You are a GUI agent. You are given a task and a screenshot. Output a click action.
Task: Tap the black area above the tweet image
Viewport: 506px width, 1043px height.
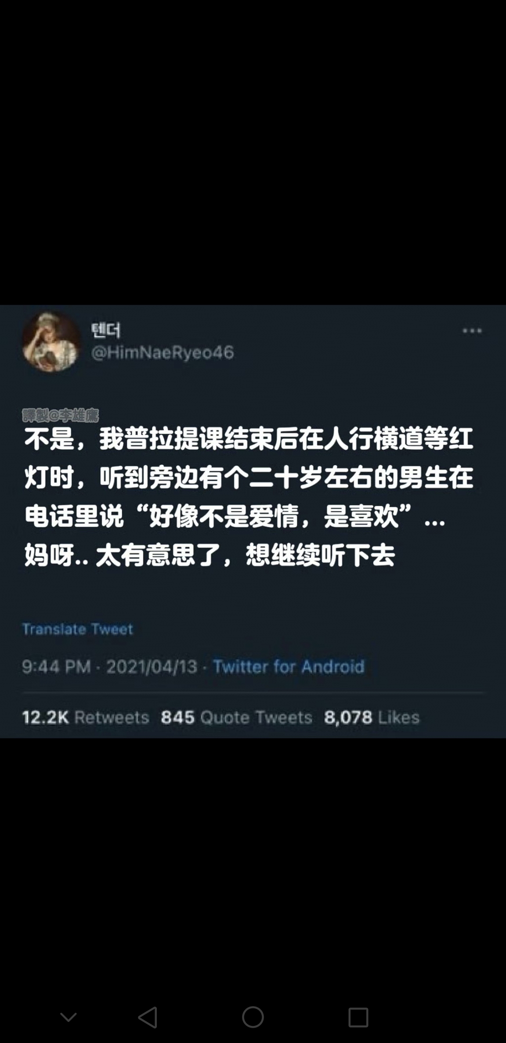point(253,152)
